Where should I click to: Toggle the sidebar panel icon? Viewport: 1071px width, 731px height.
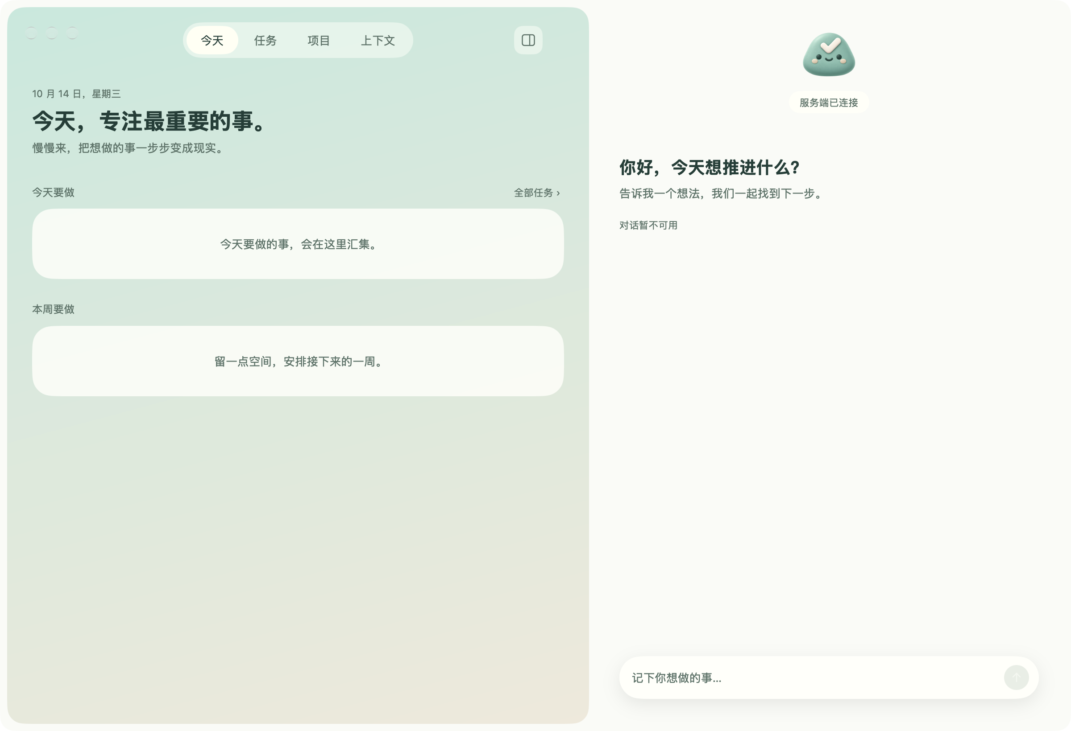528,40
